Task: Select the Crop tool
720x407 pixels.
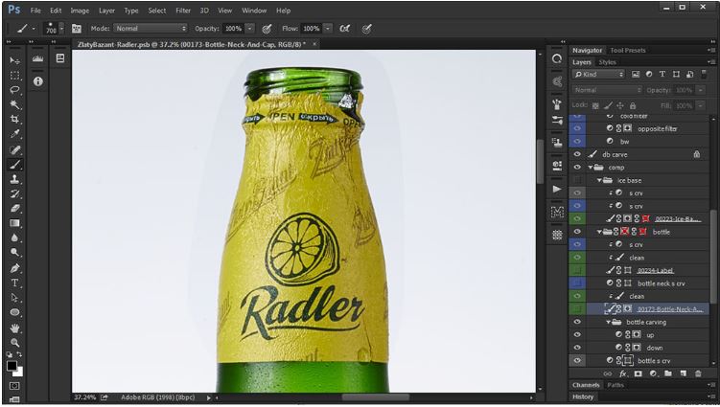Action: coord(14,120)
